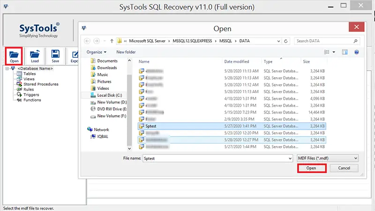
Task: Change view mode icon
Action: pos(326,52)
